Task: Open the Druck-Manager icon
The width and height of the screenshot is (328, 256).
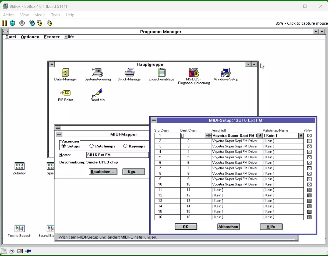Action: [x=129, y=72]
